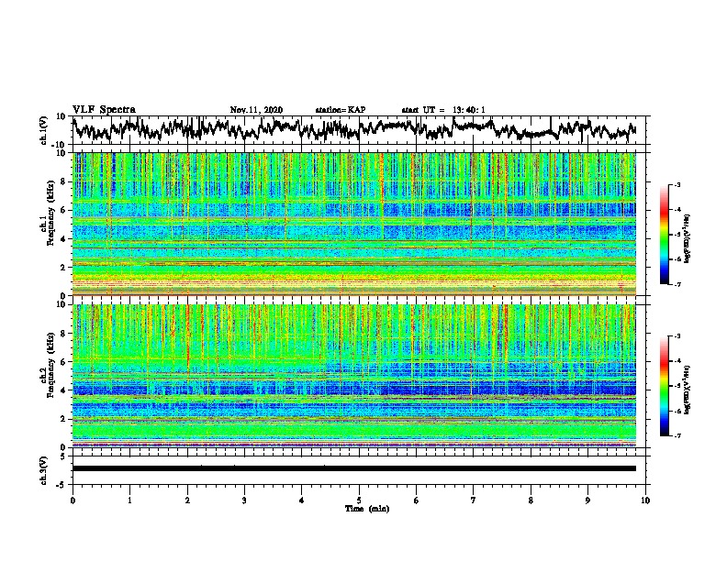Viewport: 727px width, 561px height.
Task: Click time axis tick label "6"
Action: point(417,500)
